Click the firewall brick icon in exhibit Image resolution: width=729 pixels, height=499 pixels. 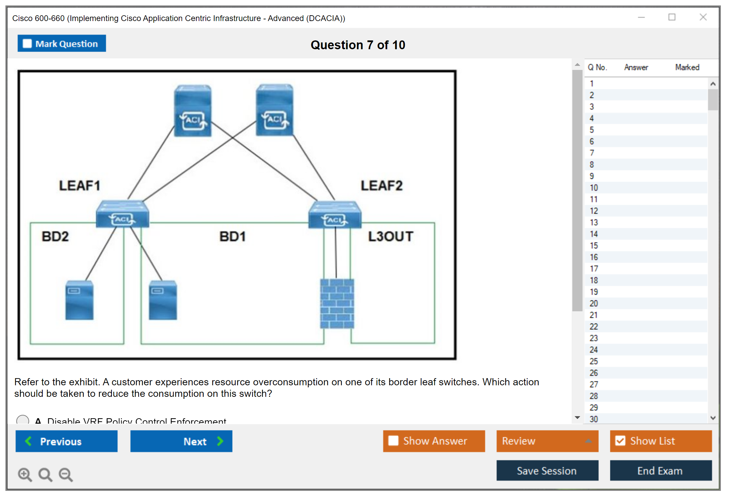click(x=337, y=303)
